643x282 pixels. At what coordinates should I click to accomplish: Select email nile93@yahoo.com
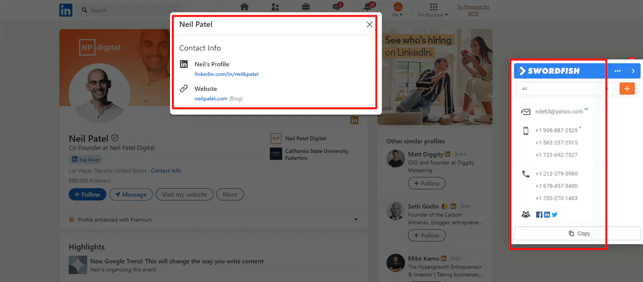pyautogui.click(x=559, y=112)
